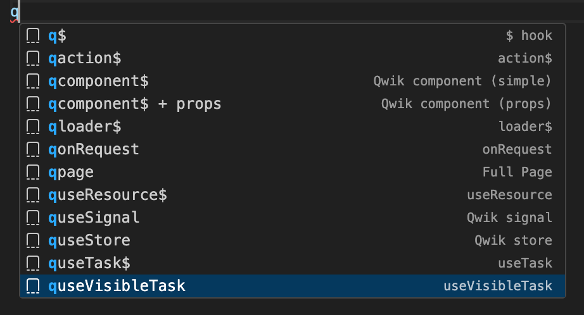Screen dimensions: 584x315
Task: Pick the simple qcomponent$ suggestion
Action: pyautogui.click(x=98, y=81)
